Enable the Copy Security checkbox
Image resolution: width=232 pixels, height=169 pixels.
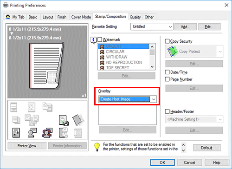click(x=167, y=41)
